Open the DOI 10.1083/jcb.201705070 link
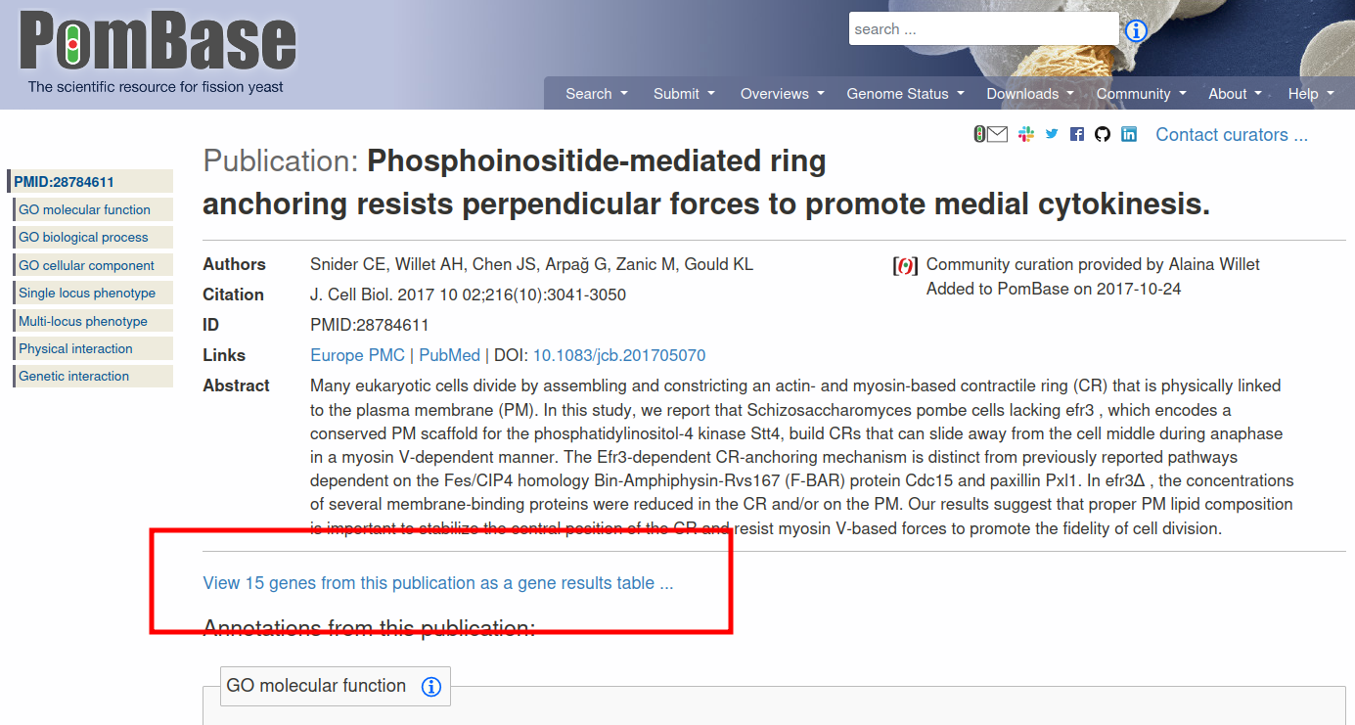The width and height of the screenshot is (1355, 725). pyautogui.click(x=619, y=355)
